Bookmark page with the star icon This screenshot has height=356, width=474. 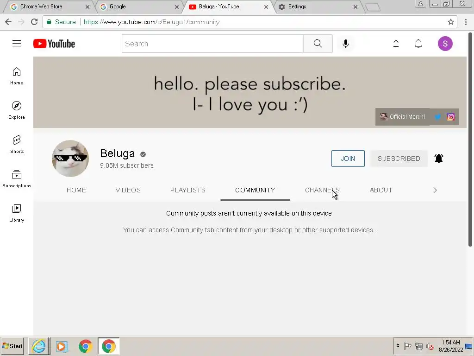pyautogui.click(x=451, y=22)
